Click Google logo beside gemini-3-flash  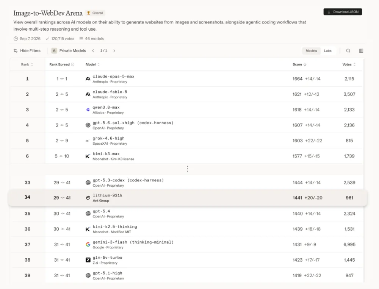click(x=88, y=245)
